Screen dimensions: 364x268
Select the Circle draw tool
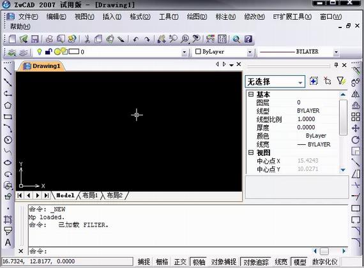[x=8, y=140]
